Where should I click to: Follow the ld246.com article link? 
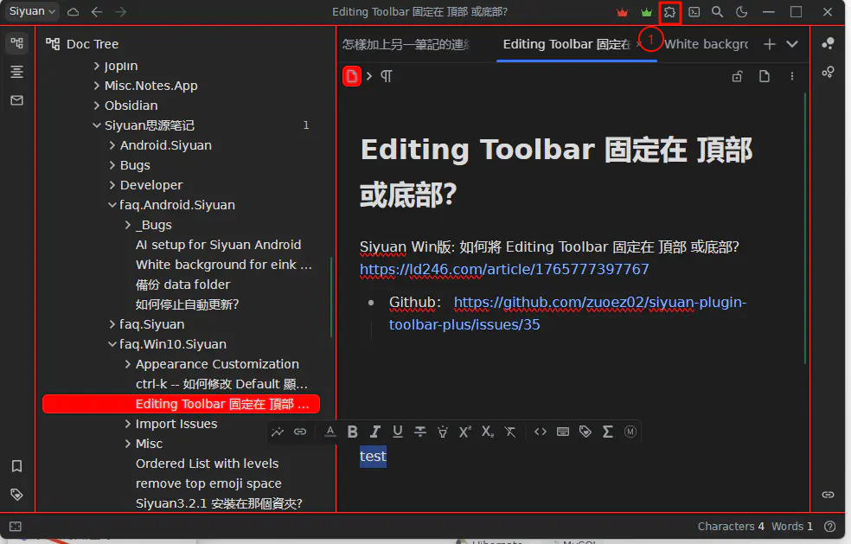tap(504, 269)
